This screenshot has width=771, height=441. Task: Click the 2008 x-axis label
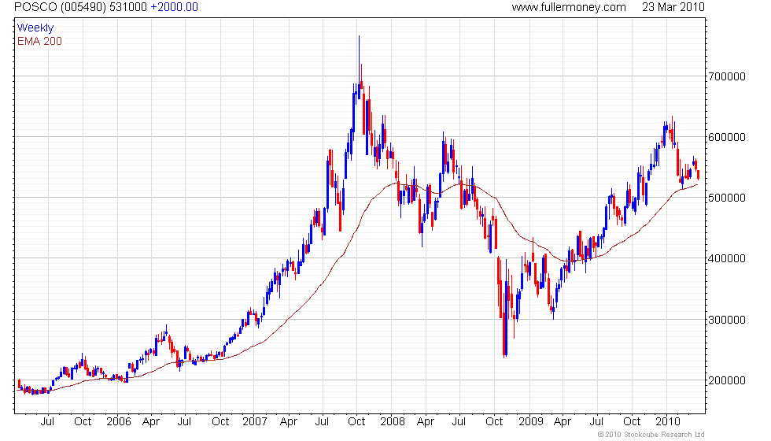[x=393, y=422]
